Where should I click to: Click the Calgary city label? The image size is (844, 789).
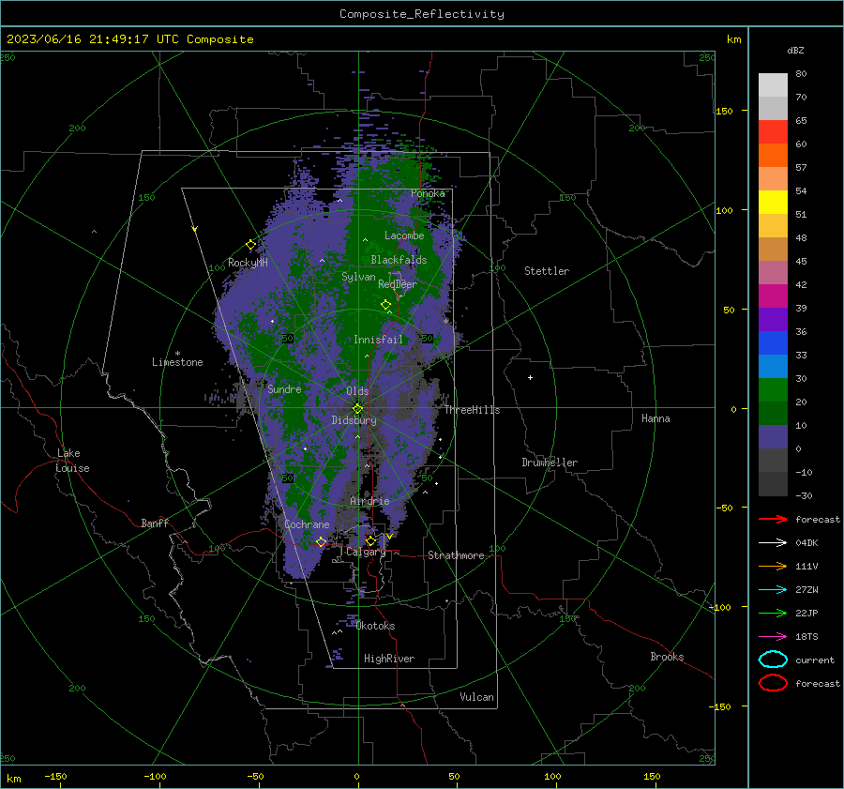pyautogui.click(x=366, y=552)
